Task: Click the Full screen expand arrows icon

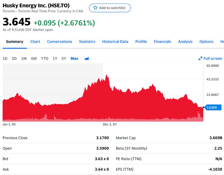Action: [x=200, y=58]
